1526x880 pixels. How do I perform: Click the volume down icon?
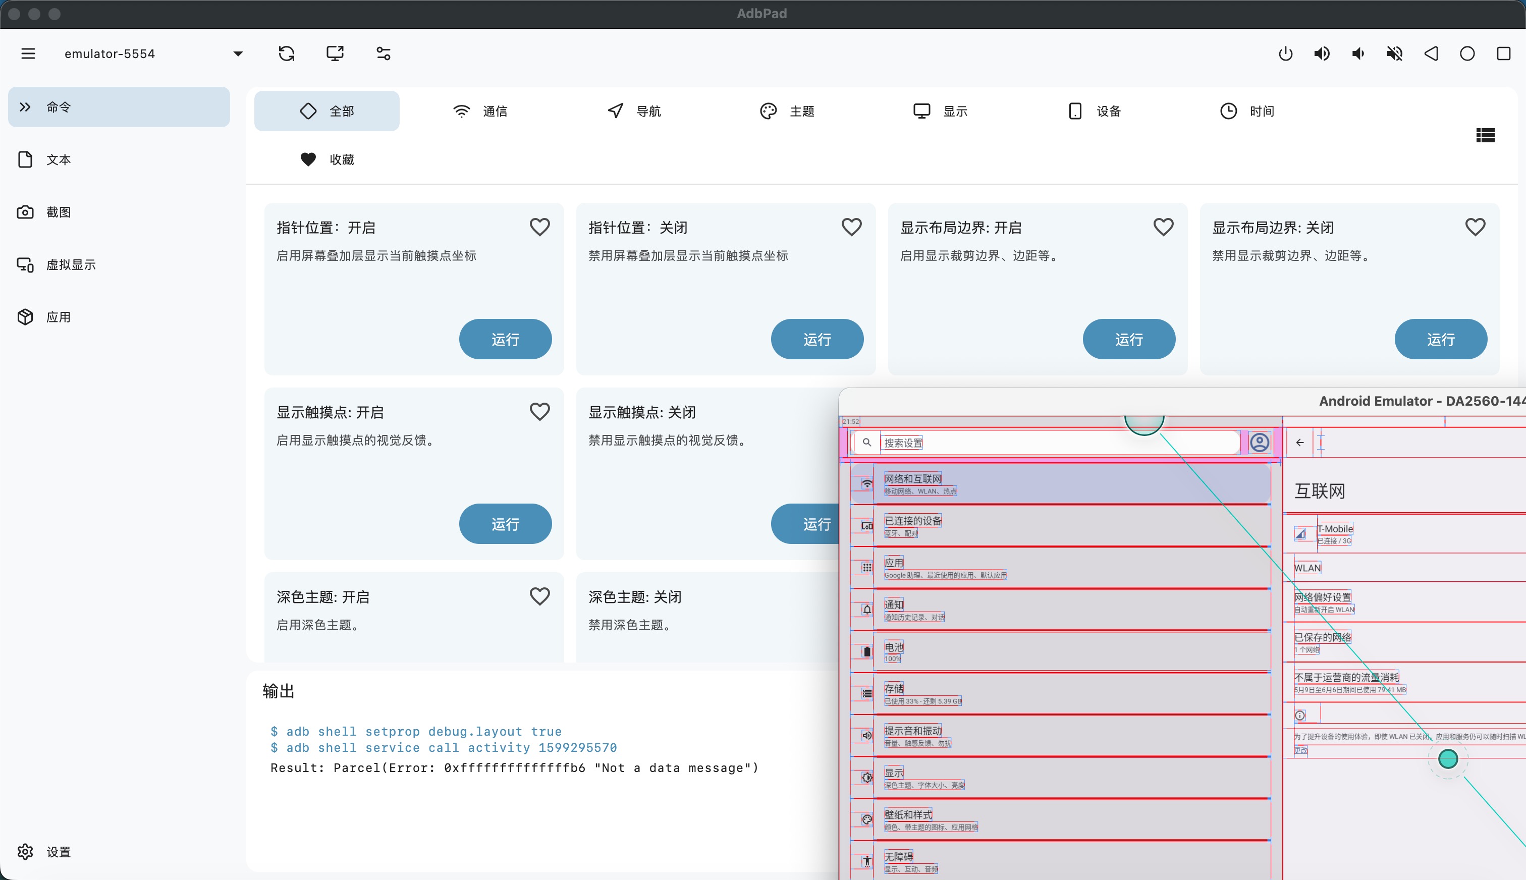[1358, 54]
